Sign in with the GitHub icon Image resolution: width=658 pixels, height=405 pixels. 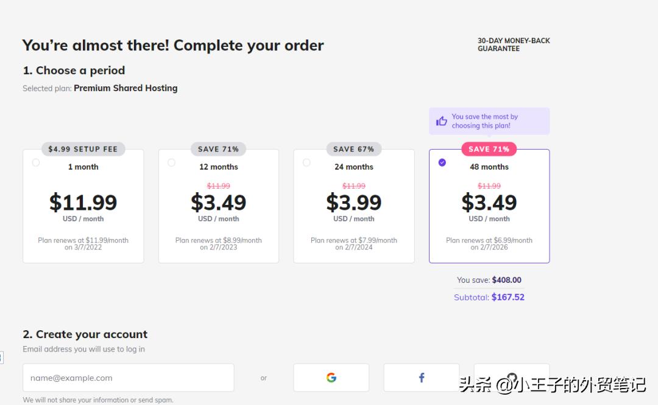(512, 378)
